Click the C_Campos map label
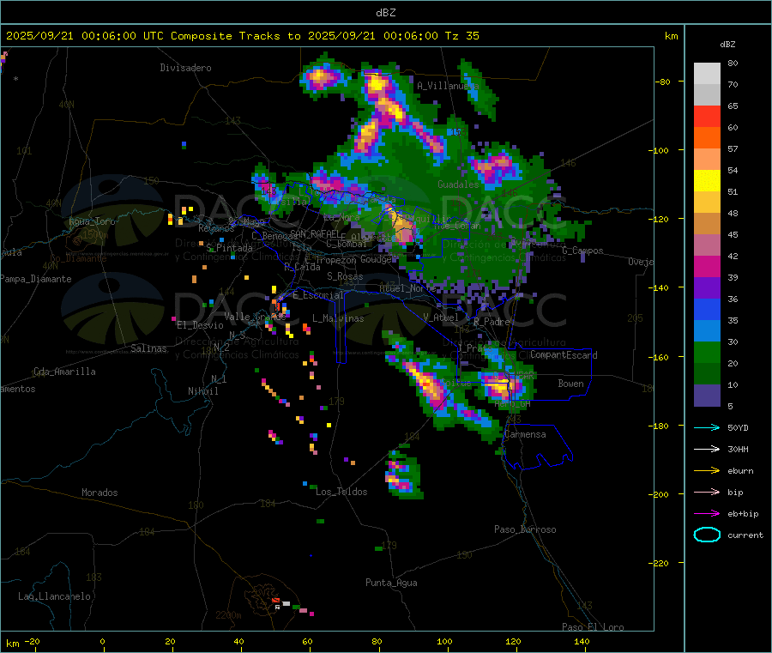The image size is (772, 653). [x=582, y=251]
